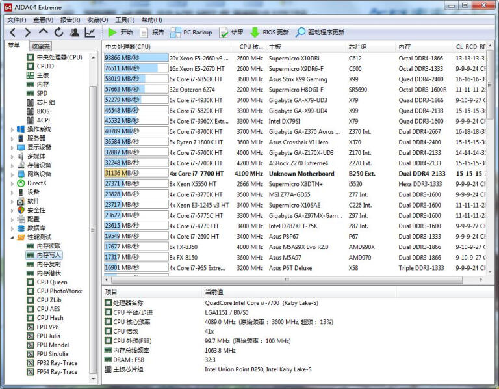Open the 查看(V) menu
The image size is (499, 389).
click(x=44, y=20)
